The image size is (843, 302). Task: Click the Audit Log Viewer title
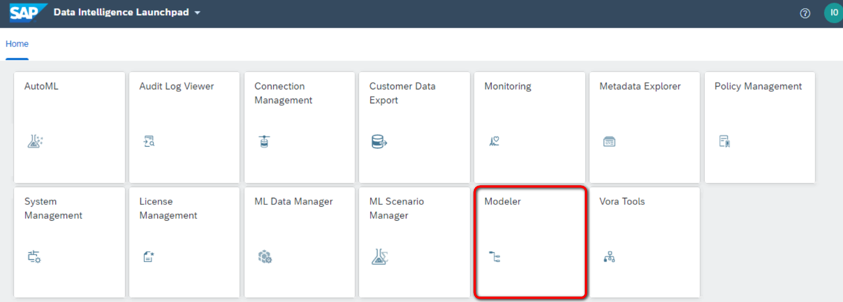(176, 86)
